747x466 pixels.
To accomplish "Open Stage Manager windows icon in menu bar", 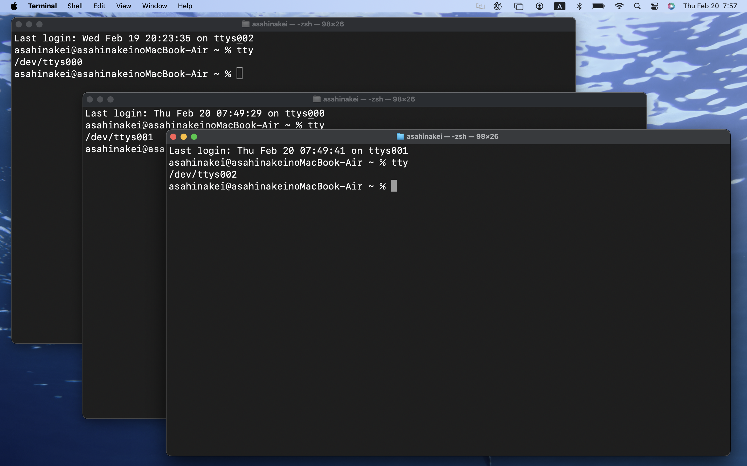I will pos(518,6).
